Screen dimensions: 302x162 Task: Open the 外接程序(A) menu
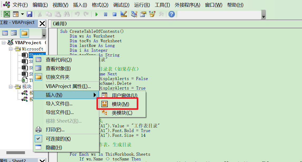point(187,5)
